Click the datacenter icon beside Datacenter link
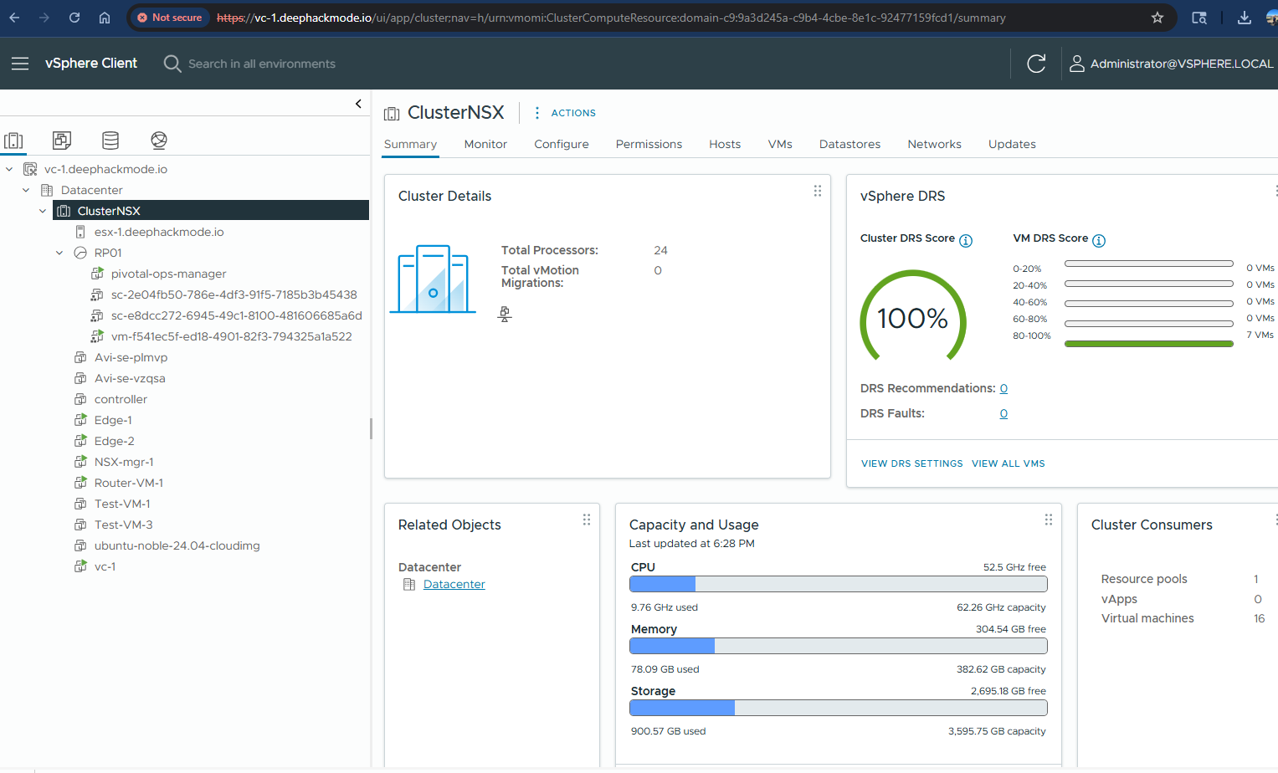Image resolution: width=1278 pixels, height=773 pixels. point(409,584)
